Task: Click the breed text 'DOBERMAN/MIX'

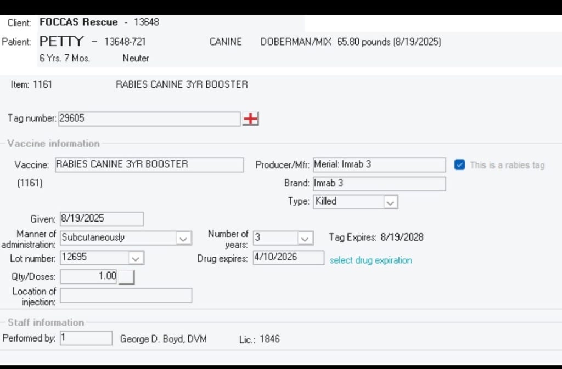Action: coord(296,42)
